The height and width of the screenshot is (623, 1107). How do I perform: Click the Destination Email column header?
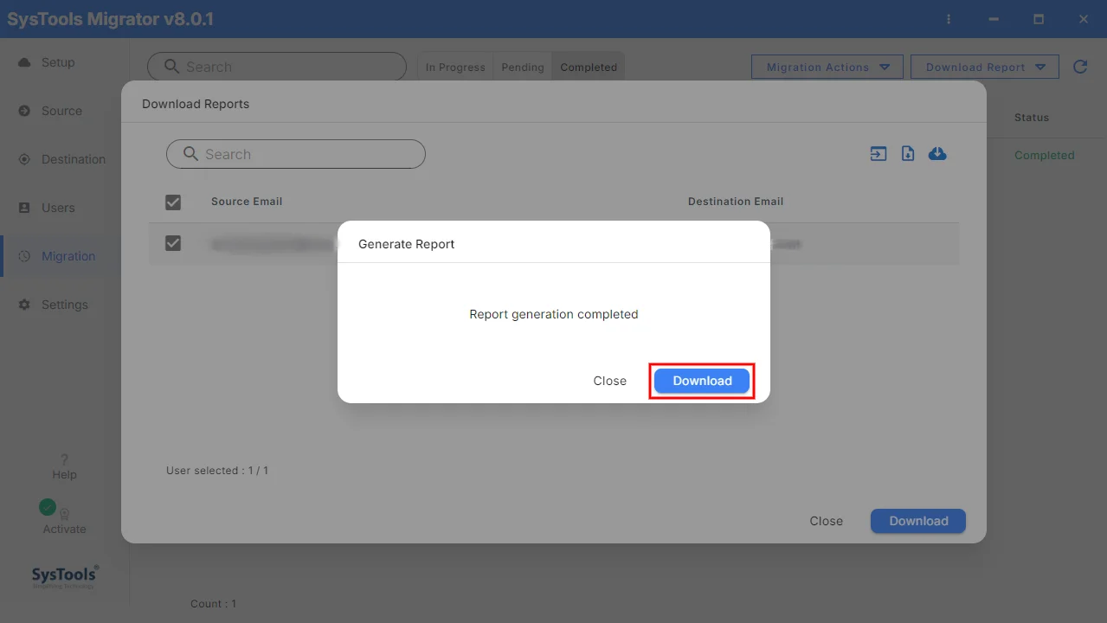pos(736,202)
